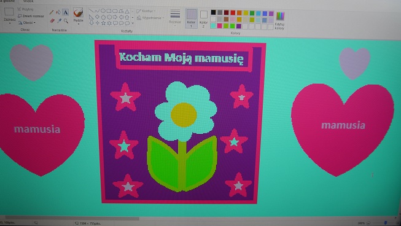This screenshot has width=401, height=226.
Task: Choose the straight Line shape
Action: (91, 10)
